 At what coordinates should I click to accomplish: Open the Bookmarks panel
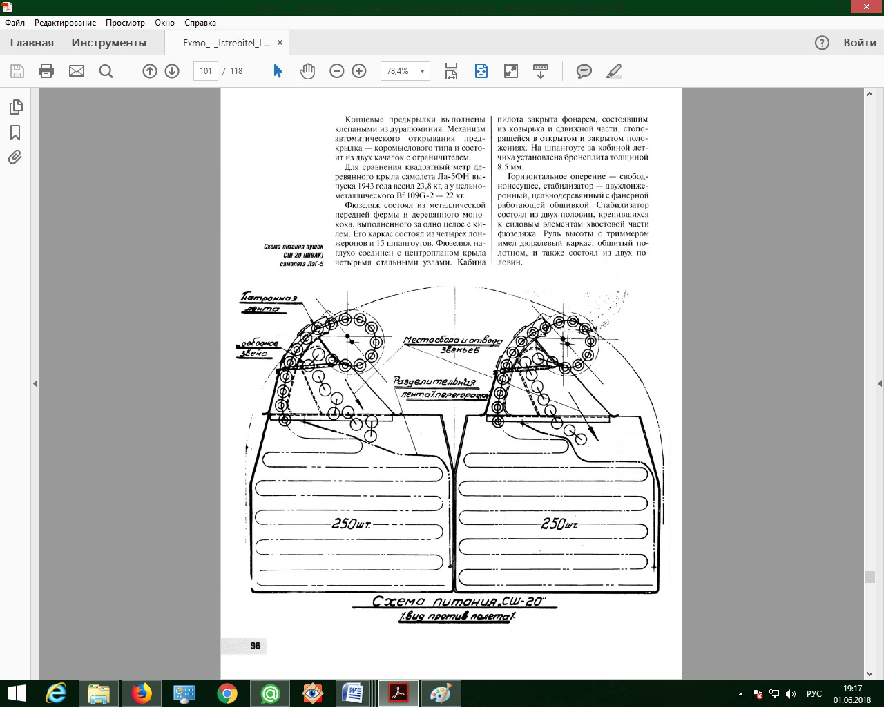point(15,133)
